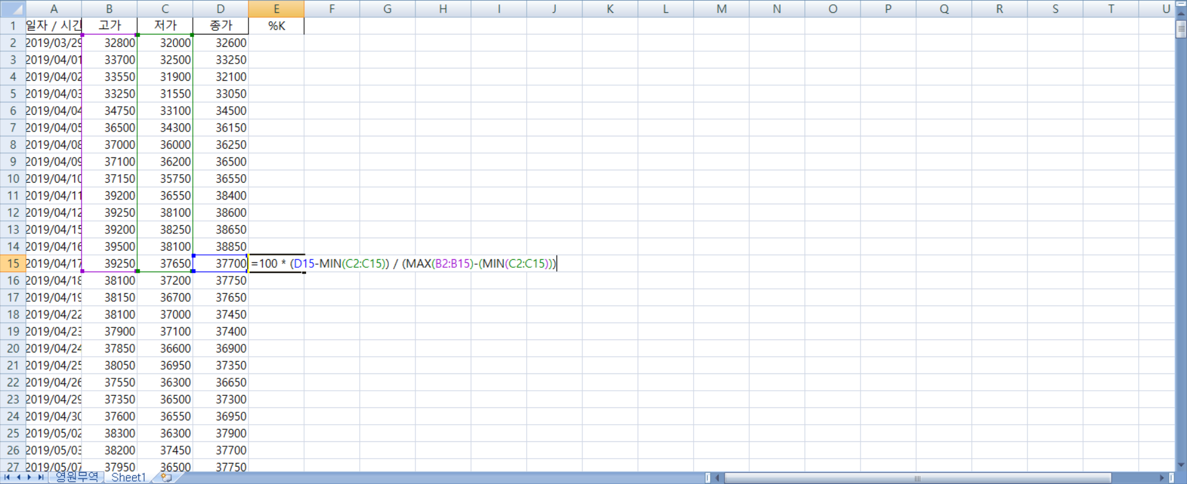Jump to first sheet tab arrow
This screenshot has height=484, width=1187.
pyautogui.click(x=7, y=477)
